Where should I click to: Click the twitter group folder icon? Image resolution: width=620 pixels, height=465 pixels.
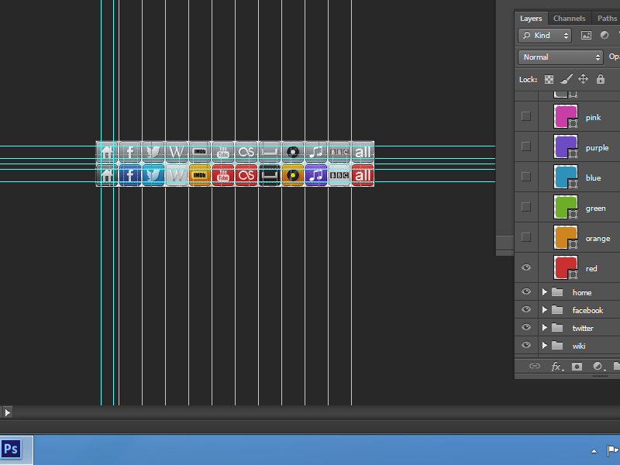557,328
